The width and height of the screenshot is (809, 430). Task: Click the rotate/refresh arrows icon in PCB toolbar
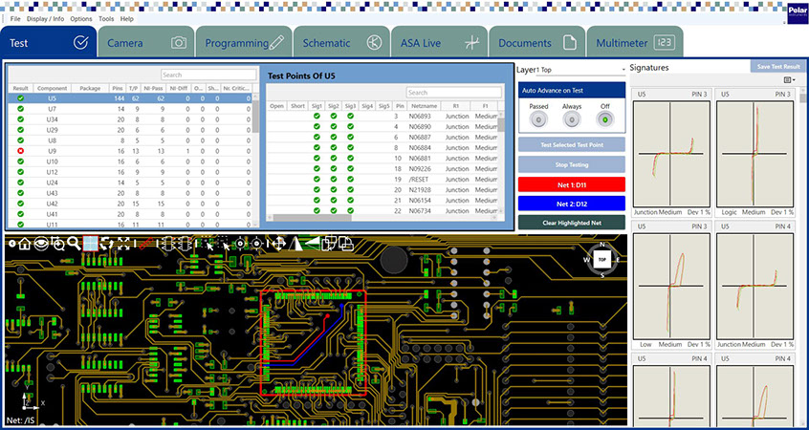[x=106, y=244]
